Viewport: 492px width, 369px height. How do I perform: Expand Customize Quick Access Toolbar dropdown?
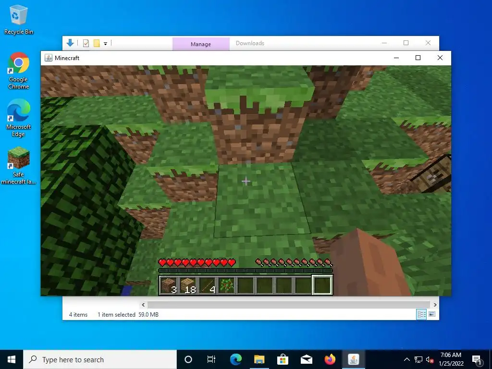[105, 44]
